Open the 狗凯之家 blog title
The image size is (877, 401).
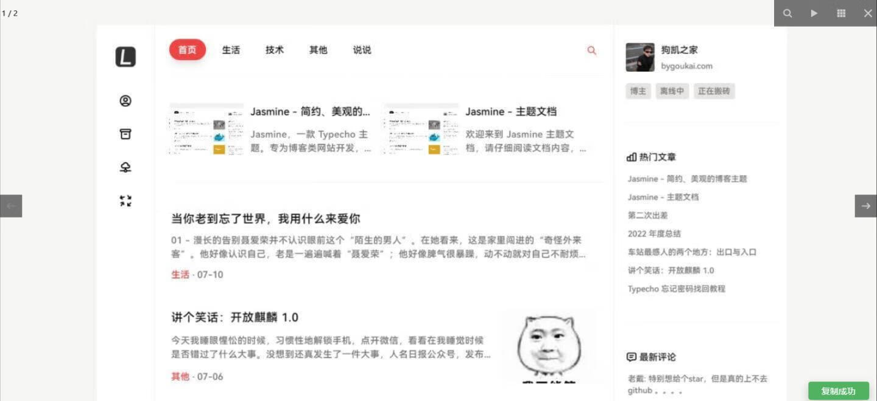pos(680,50)
